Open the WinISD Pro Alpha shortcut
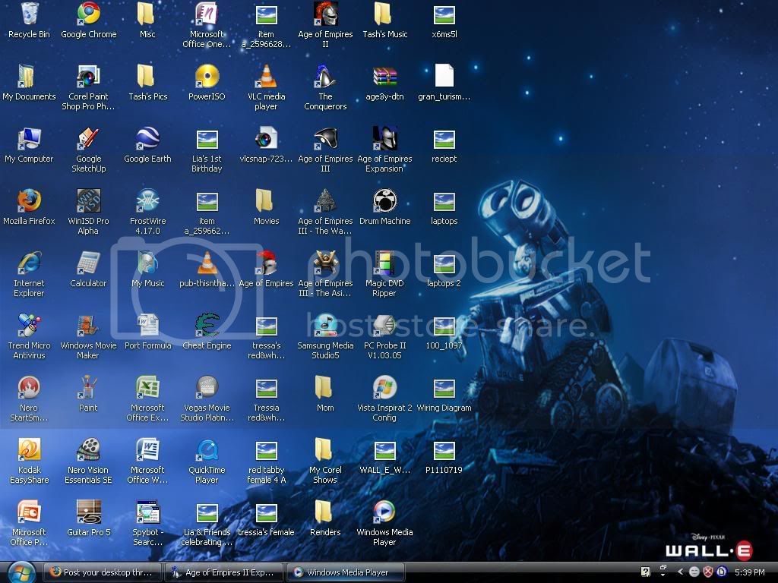The height and width of the screenshot is (583, 778). click(88, 200)
